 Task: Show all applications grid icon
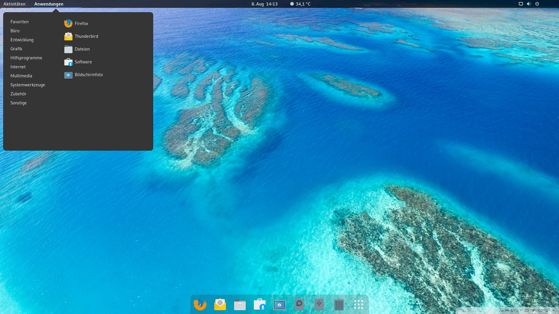coord(359,304)
